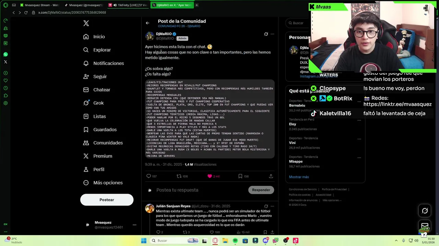
Task: Open the more options dots on DjMaRiiO's post
Action: 272,34
